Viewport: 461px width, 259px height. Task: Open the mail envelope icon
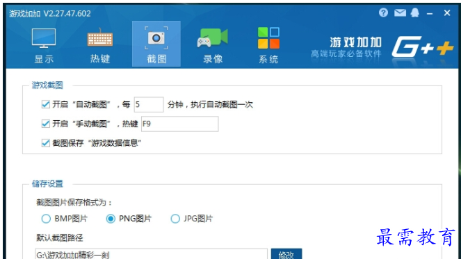click(400, 12)
